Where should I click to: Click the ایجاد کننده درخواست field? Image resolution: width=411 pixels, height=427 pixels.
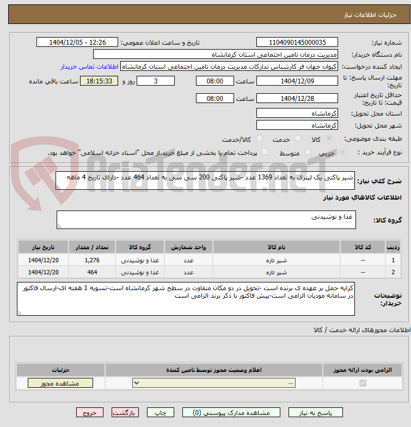pyautogui.click(x=229, y=67)
